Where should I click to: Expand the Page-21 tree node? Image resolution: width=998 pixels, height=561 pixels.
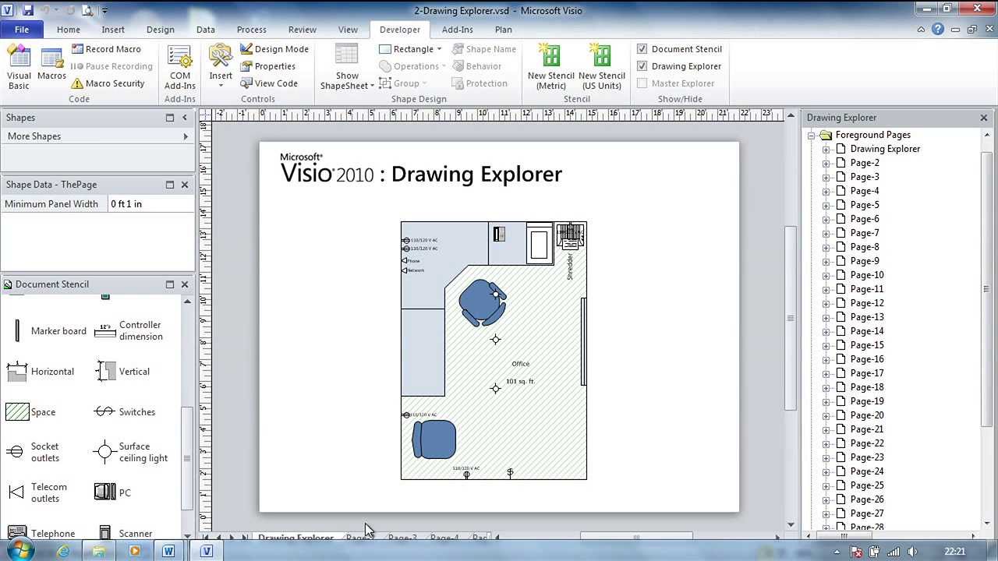(826, 429)
